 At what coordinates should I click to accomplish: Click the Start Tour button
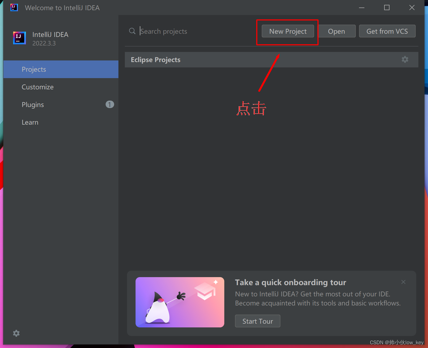pyautogui.click(x=257, y=321)
